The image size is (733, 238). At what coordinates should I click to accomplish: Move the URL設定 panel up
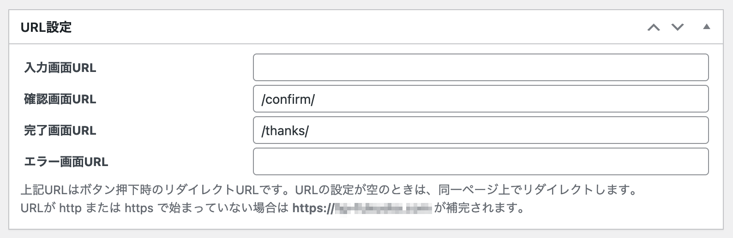[654, 27]
